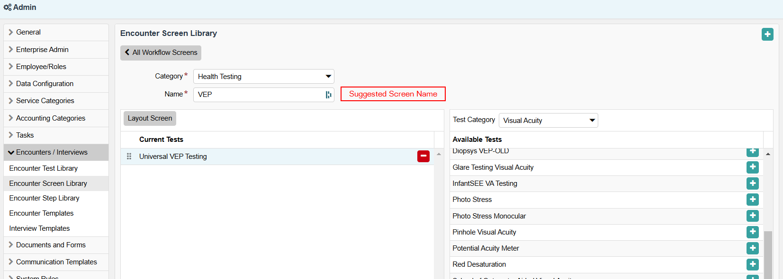This screenshot has width=783, height=279.
Task: Remove Universal VEP Testing from current tests
Action: click(423, 156)
